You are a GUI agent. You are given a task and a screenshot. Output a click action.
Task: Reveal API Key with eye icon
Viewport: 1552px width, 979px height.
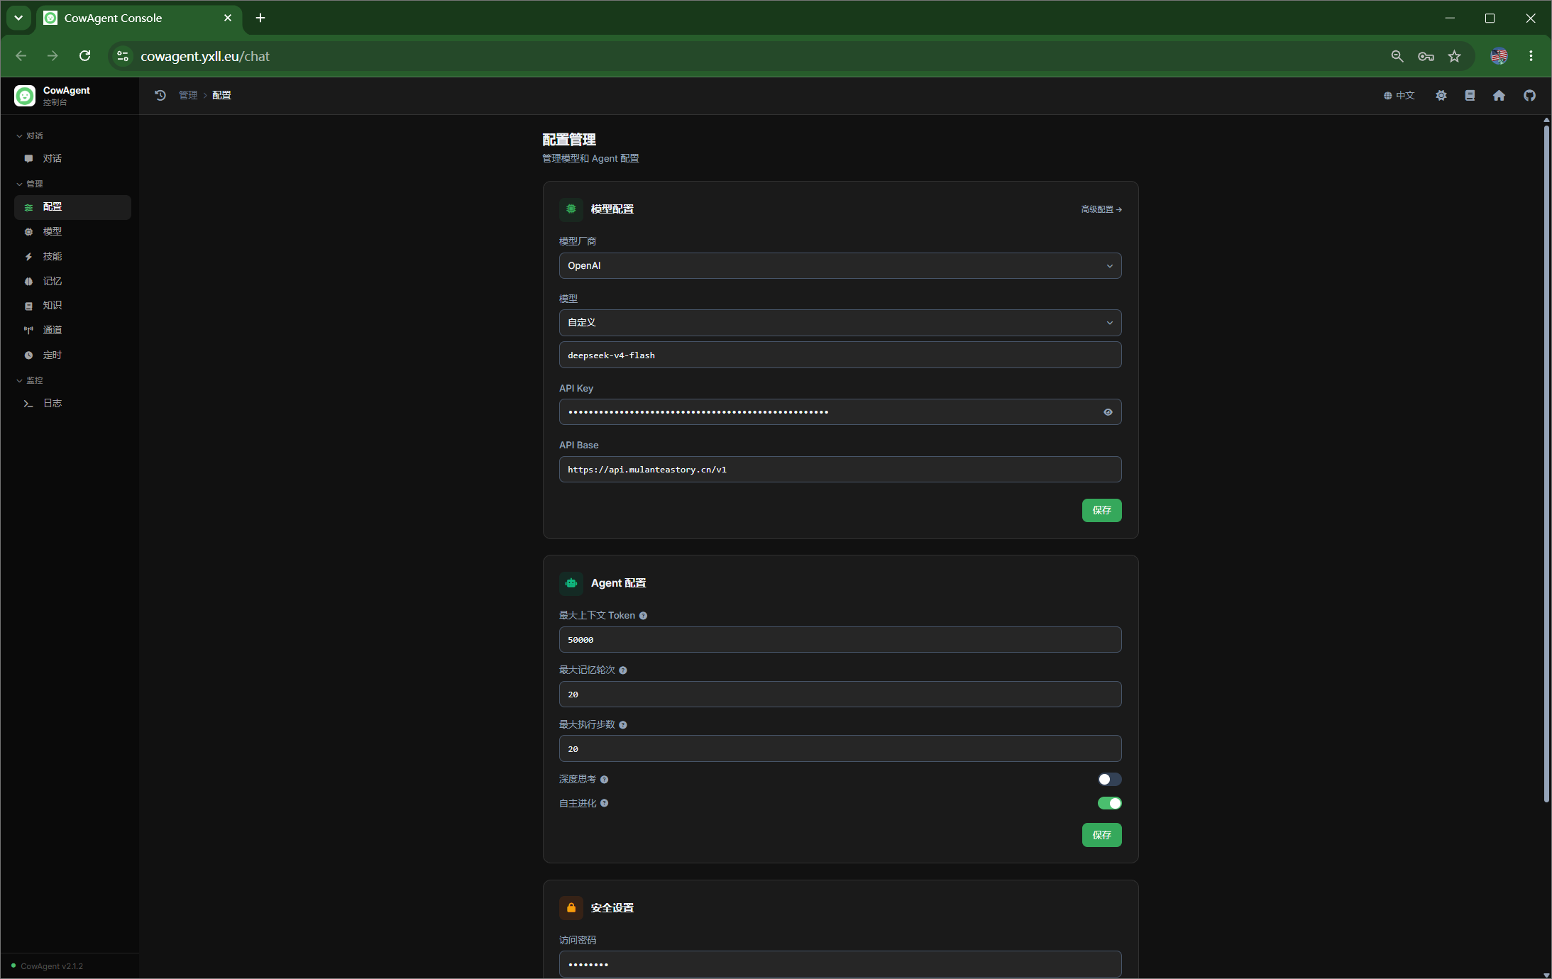[x=1108, y=412]
